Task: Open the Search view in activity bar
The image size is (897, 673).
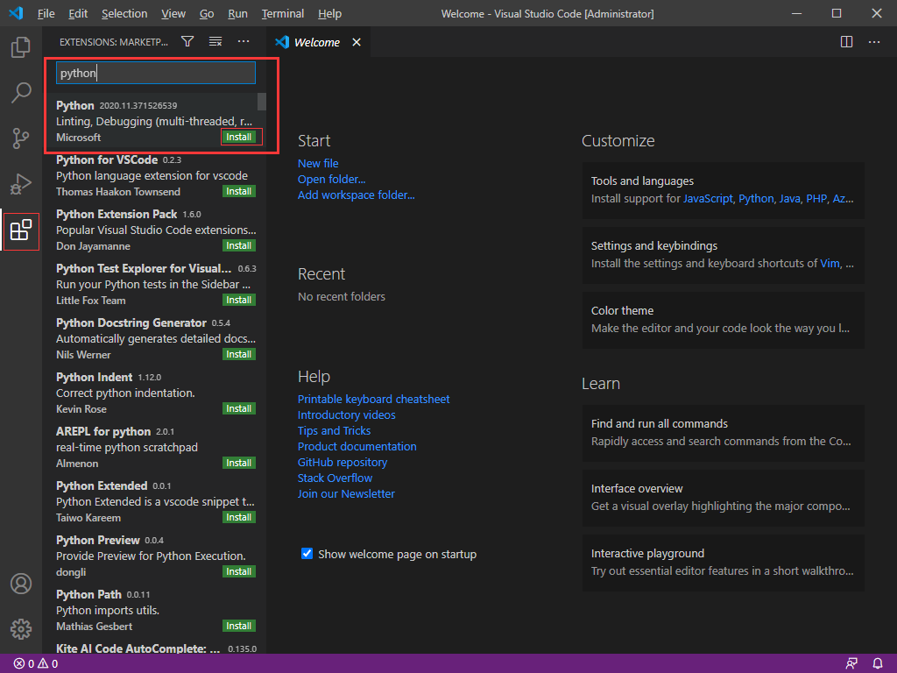Action: click(21, 92)
